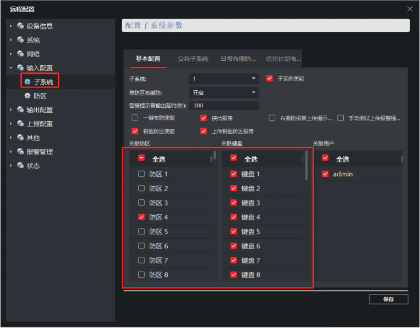This screenshot has height=328, width=420.
Task: Click the 防区 gear icon in tree
Action: pyautogui.click(x=27, y=96)
